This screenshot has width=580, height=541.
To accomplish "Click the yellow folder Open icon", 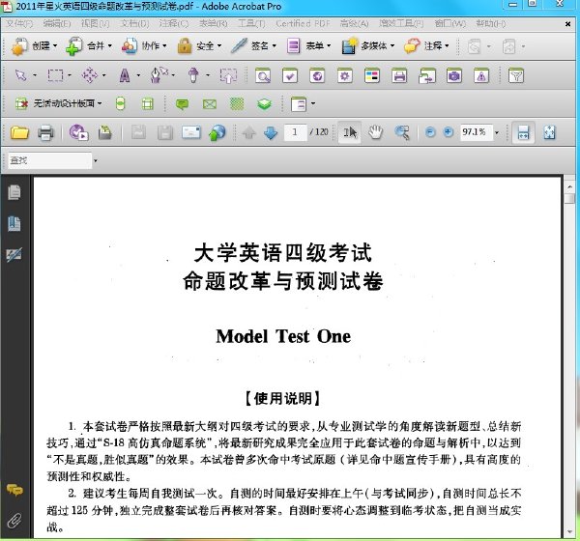I will [19, 132].
